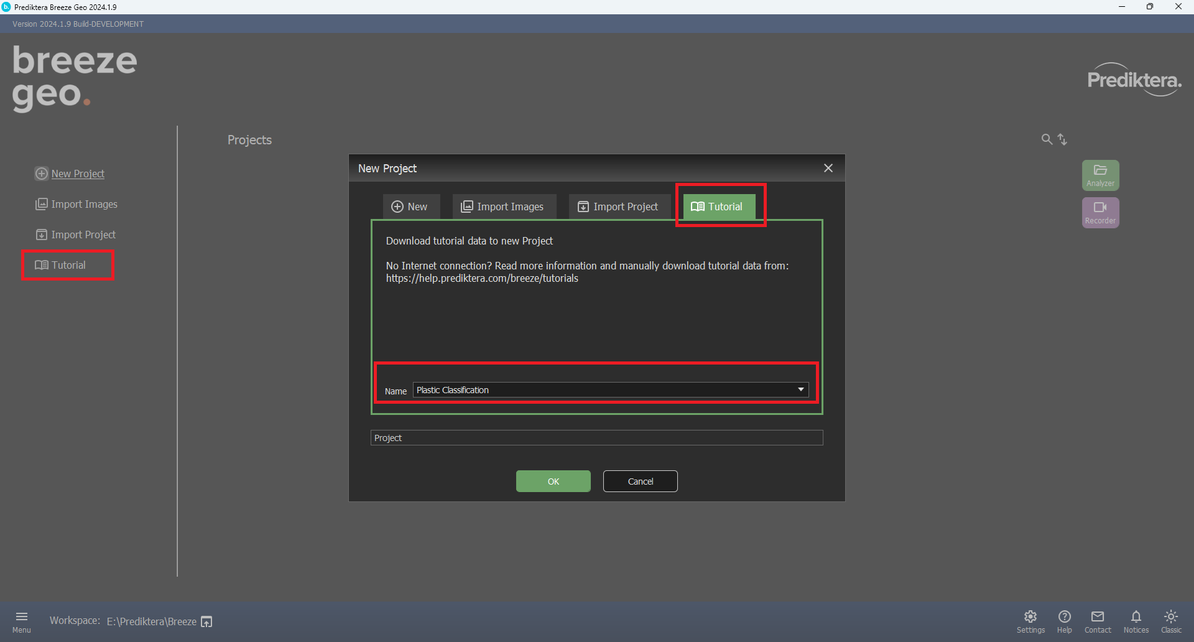
Task: Switch to the Import Project tab
Action: click(618, 207)
